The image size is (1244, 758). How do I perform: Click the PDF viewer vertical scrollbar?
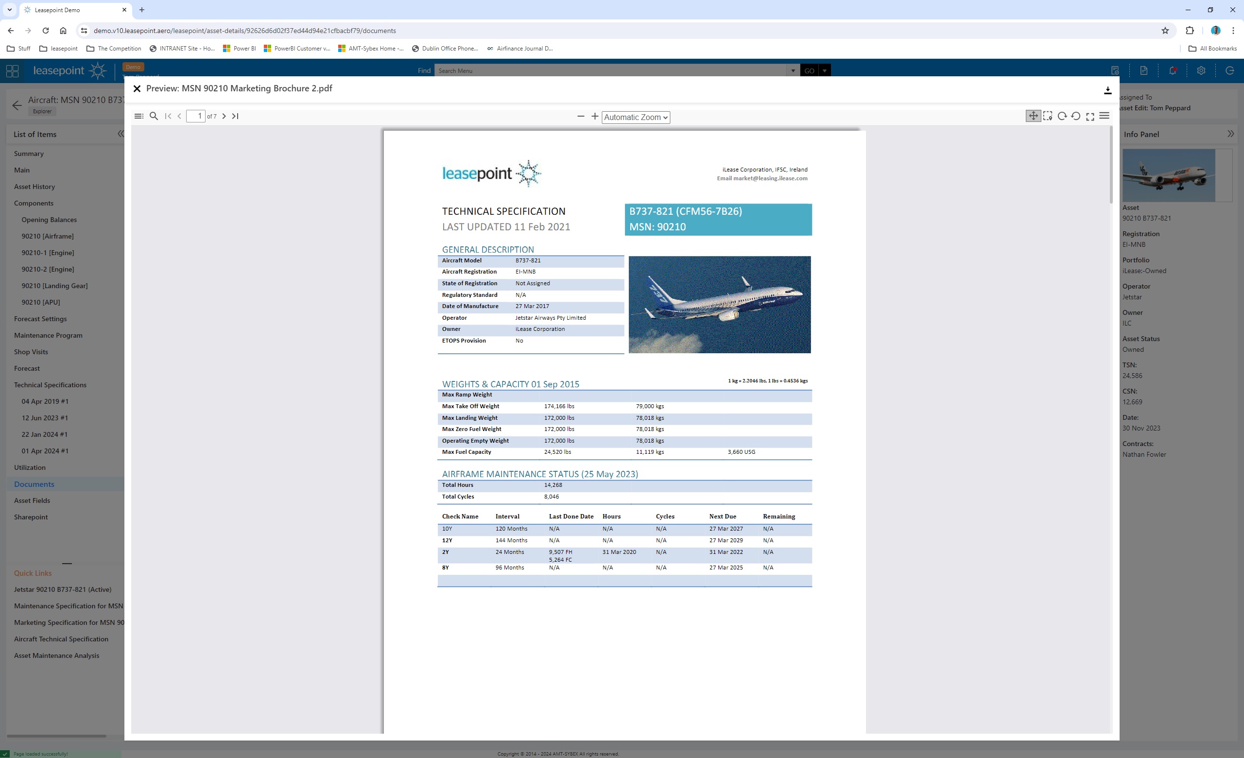tap(1110, 165)
